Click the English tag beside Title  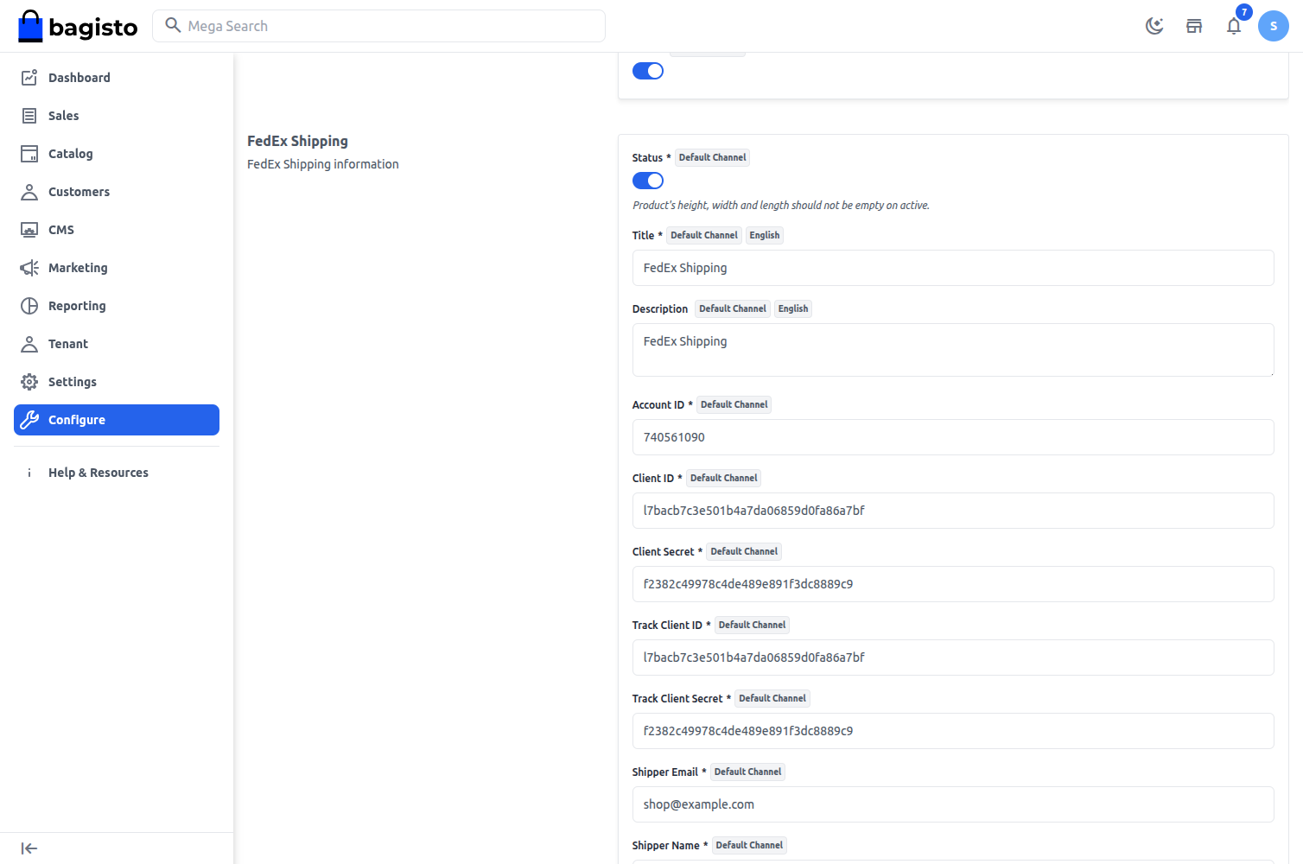click(765, 235)
